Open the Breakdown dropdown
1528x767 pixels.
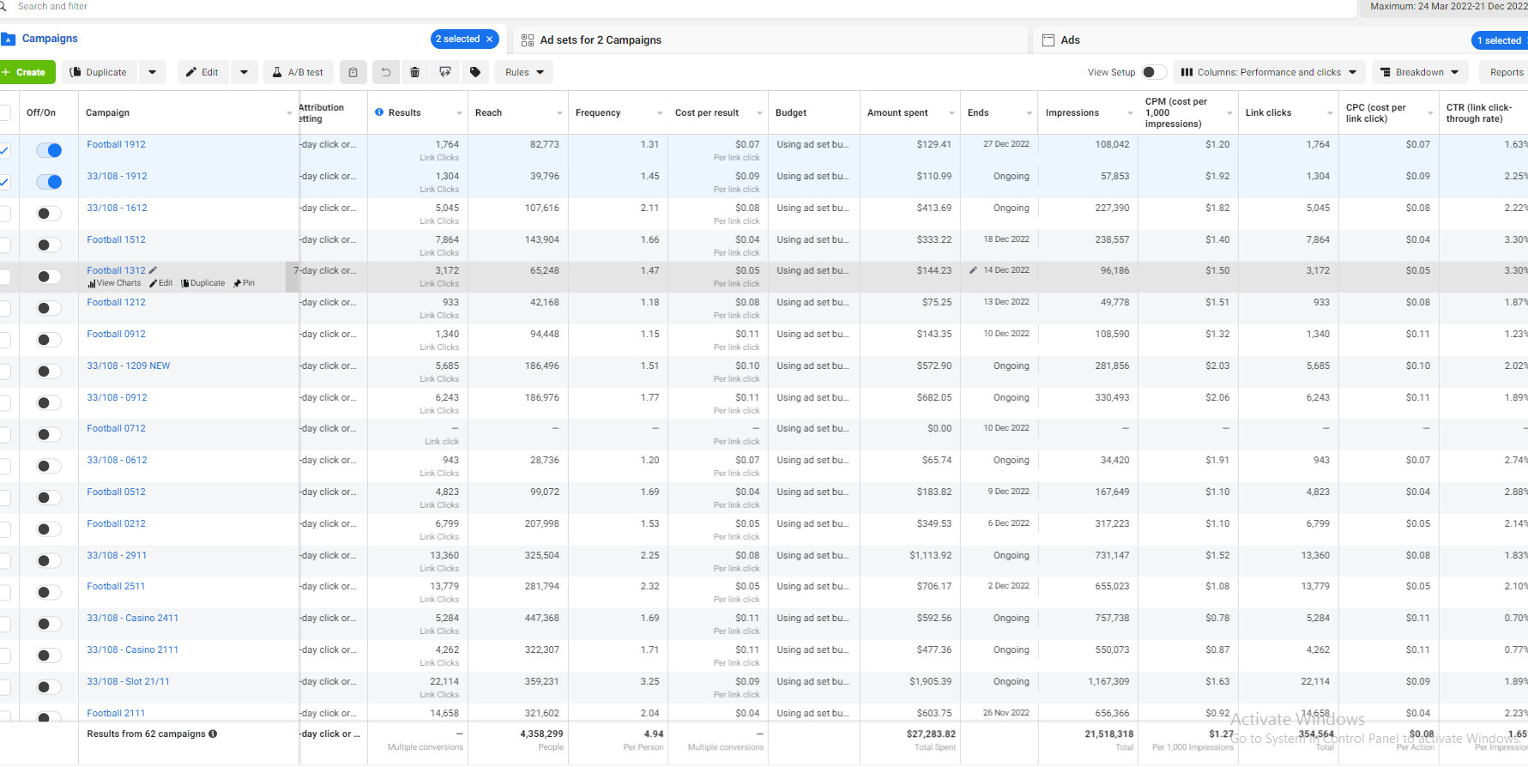click(x=1420, y=72)
